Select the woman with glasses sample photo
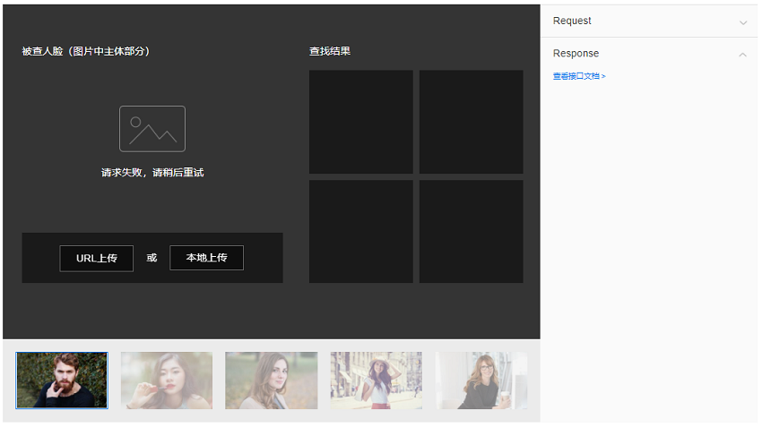Viewport: 762px width, 427px height. 481,380
